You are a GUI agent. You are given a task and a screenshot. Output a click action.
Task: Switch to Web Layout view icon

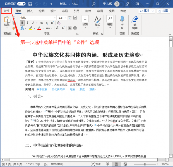[x=125, y=164]
